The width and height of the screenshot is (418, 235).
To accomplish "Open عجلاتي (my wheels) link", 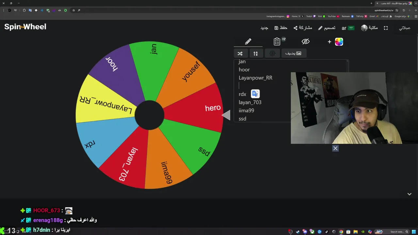I will point(405,28).
